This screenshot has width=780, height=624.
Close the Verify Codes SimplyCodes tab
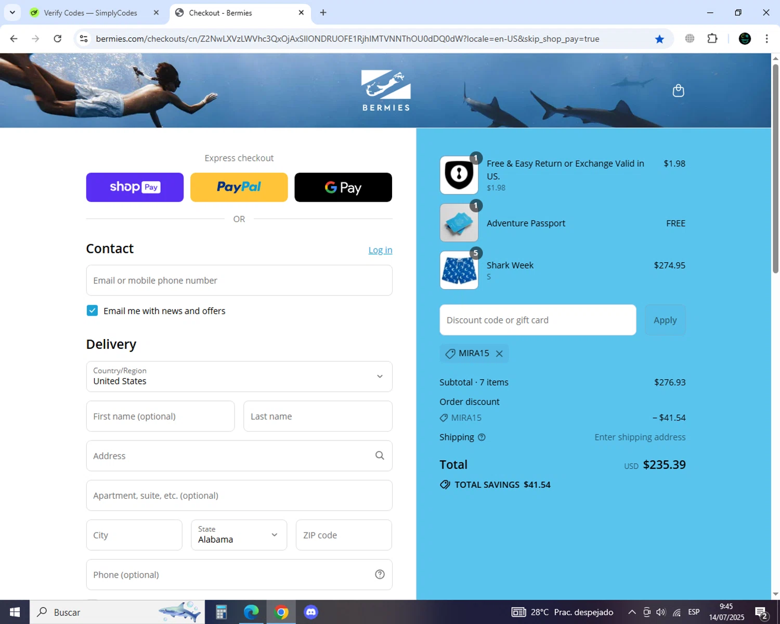tap(156, 12)
